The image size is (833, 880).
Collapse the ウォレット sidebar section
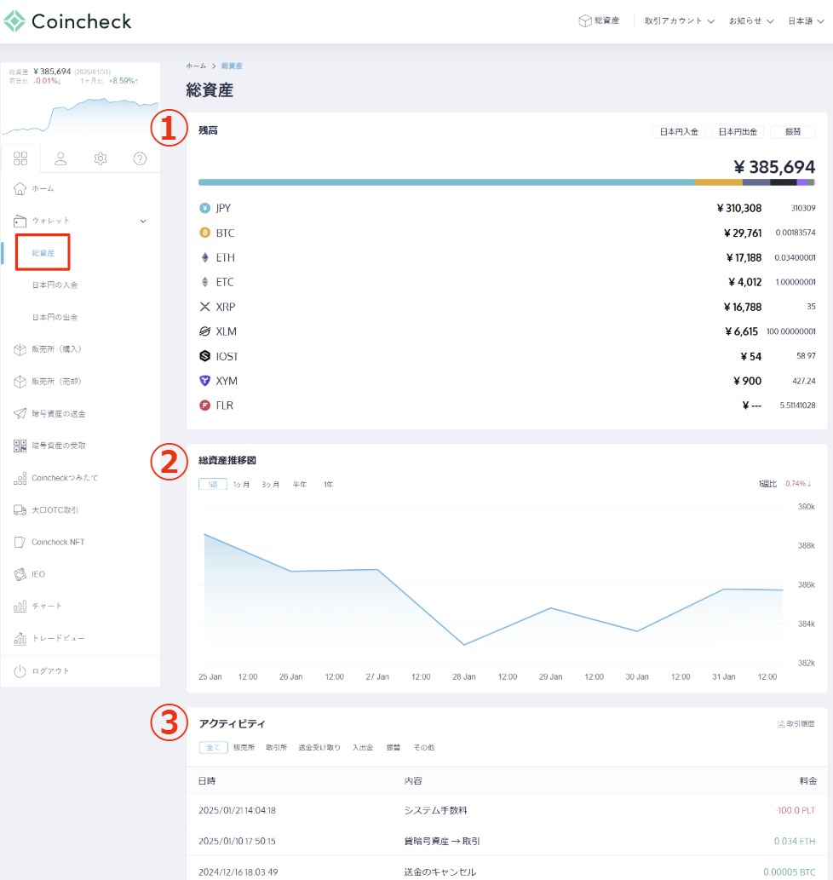click(142, 221)
